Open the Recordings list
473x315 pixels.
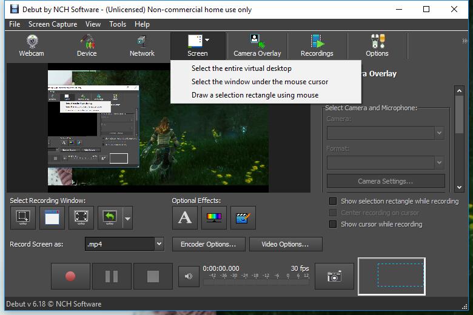[317, 45]
